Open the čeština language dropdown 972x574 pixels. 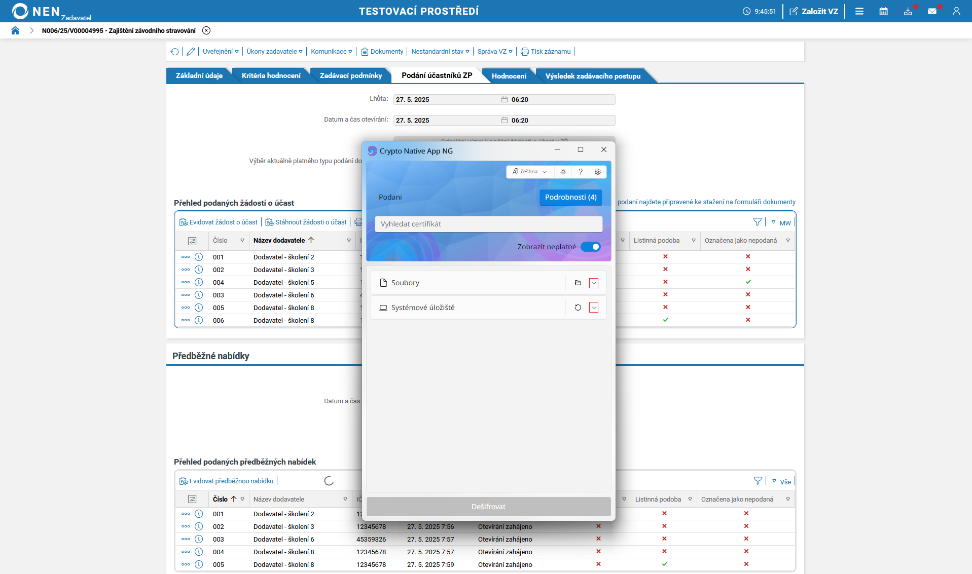(x=529, y=172)
